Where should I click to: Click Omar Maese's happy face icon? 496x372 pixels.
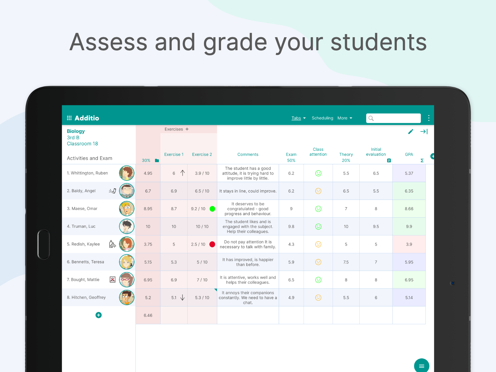(x=318, y=209)
